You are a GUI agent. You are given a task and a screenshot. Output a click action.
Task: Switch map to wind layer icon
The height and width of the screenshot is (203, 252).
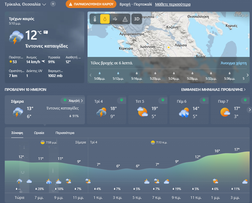point(115,19)
